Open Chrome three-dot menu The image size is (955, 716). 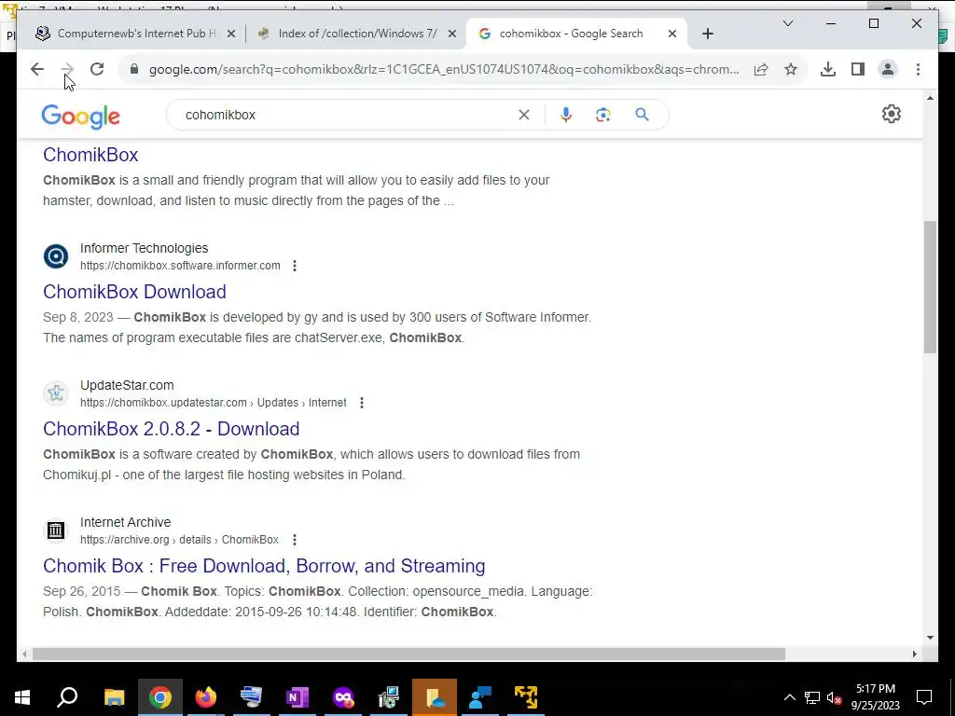click(918, 69)
